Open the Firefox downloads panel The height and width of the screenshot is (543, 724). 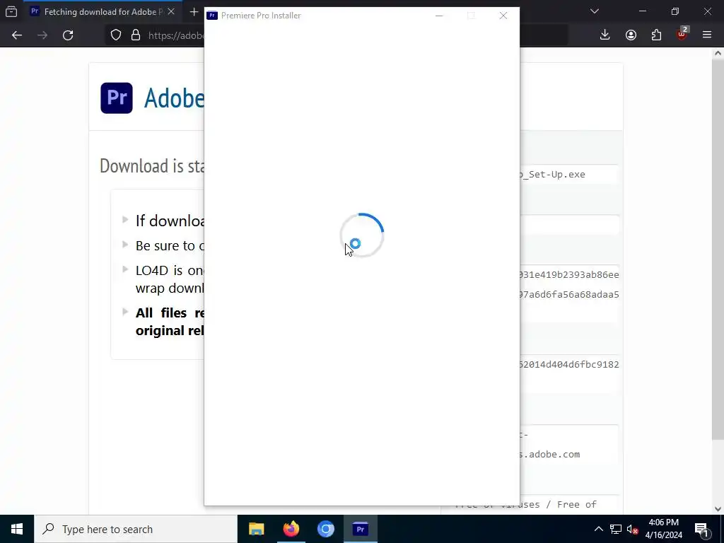605,35
